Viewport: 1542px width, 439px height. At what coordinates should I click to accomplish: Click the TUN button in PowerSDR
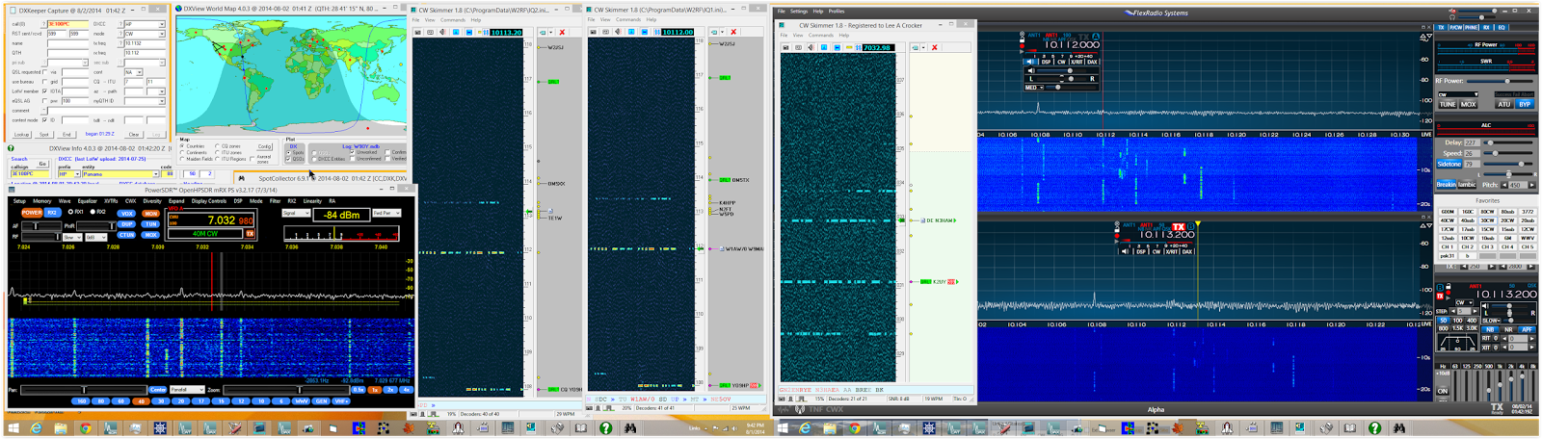150,224
